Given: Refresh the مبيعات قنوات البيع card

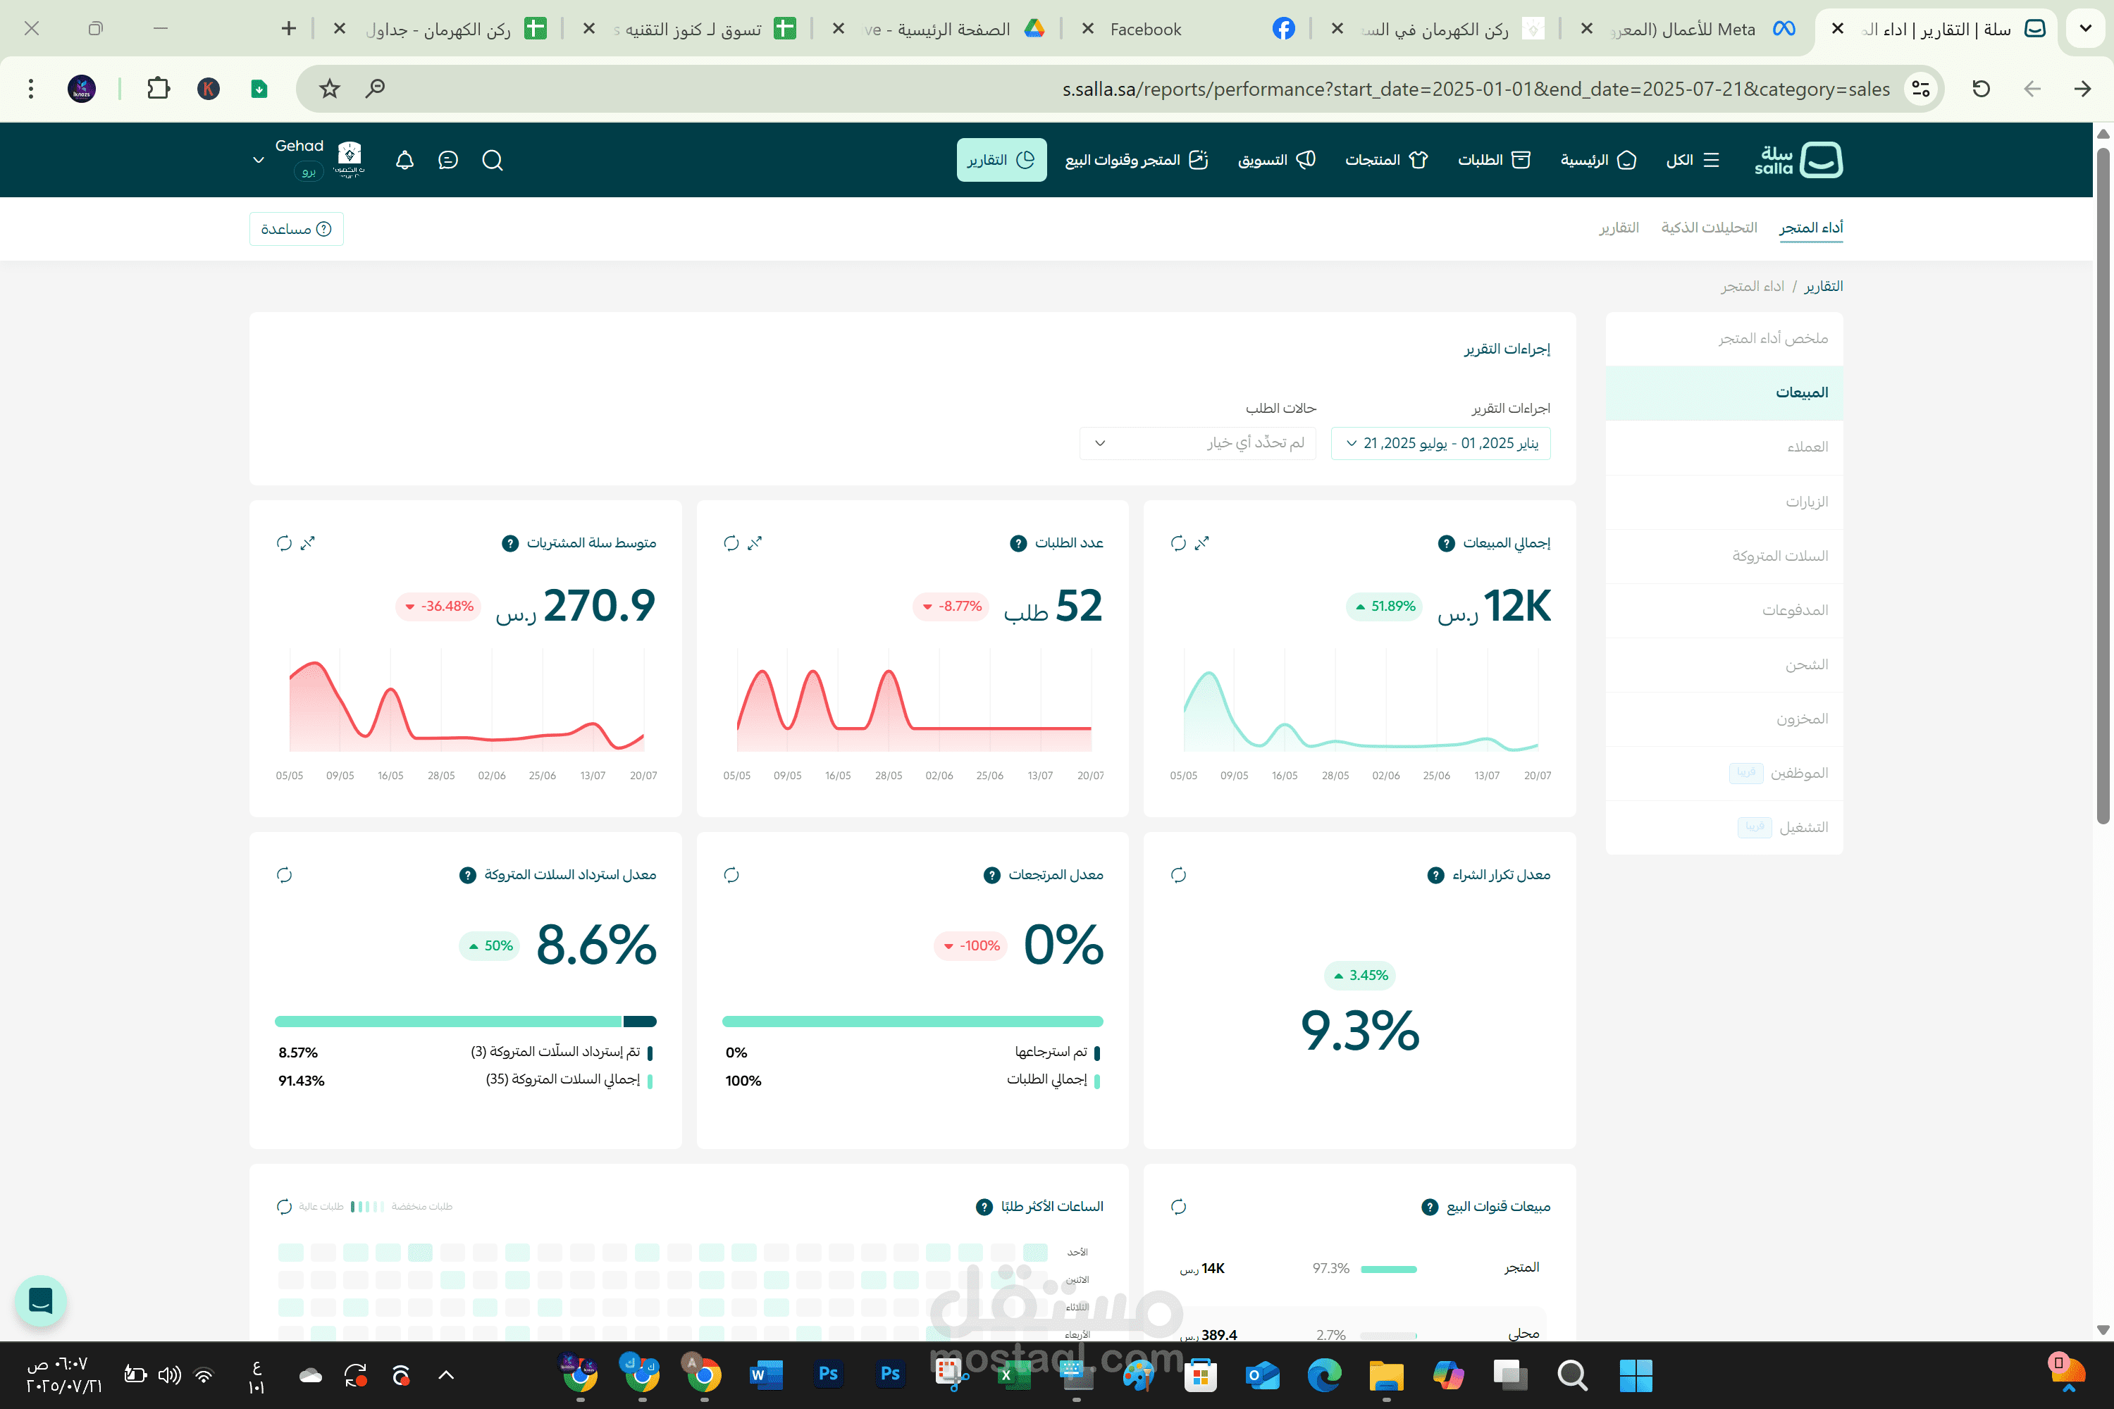Looking at the screenshot, I should coord(1178,1207).
